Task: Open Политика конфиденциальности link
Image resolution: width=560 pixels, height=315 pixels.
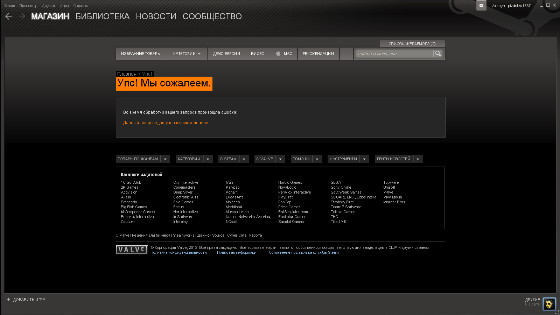Action: 178,252
